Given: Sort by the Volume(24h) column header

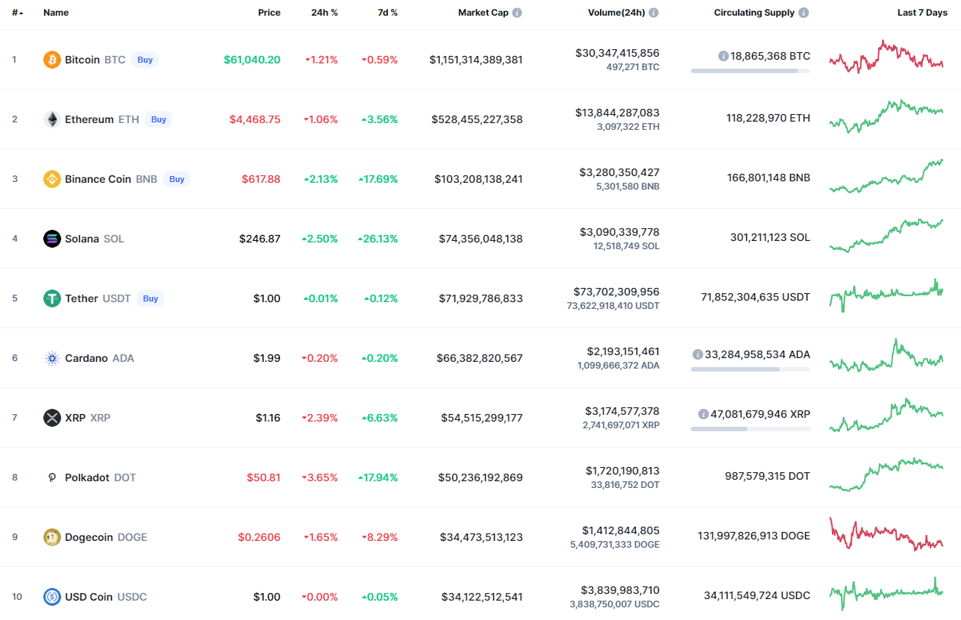Looking at the screenshot, I should [x=616, y=13].
